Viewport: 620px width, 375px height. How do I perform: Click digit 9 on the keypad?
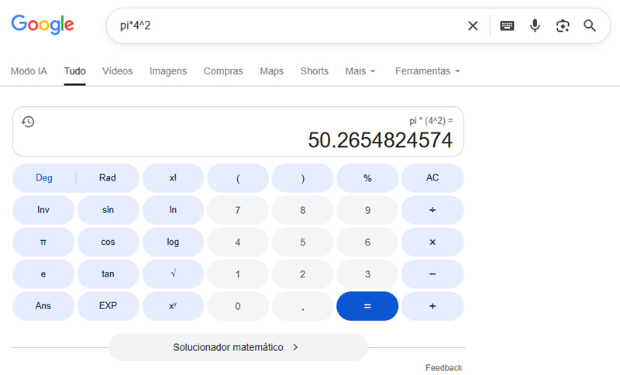pyautogui.click(x=367, y=210)
